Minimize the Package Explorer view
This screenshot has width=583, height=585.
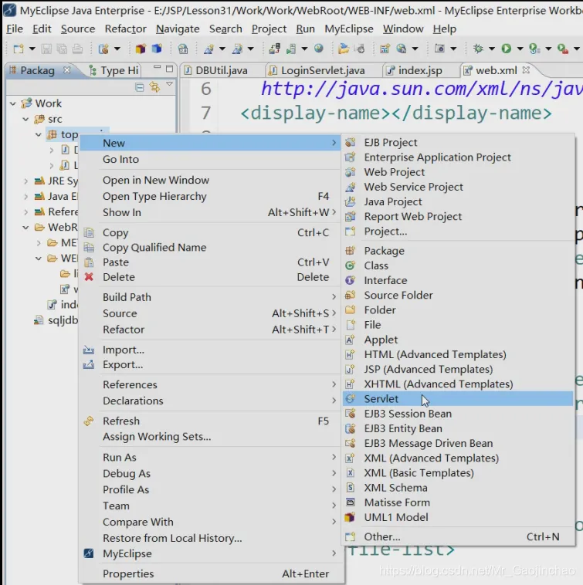click(157, 67)
